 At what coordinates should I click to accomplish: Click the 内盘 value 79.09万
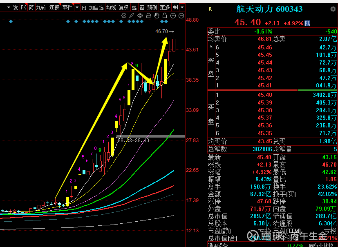[x=326, y=209]
